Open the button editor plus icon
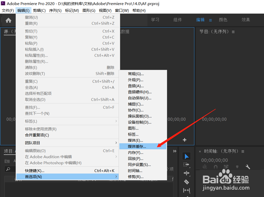 pos(184,140)
